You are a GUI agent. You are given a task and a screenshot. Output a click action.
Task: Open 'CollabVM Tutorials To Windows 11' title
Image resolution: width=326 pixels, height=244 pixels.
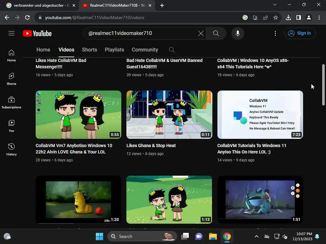point(252,149)
